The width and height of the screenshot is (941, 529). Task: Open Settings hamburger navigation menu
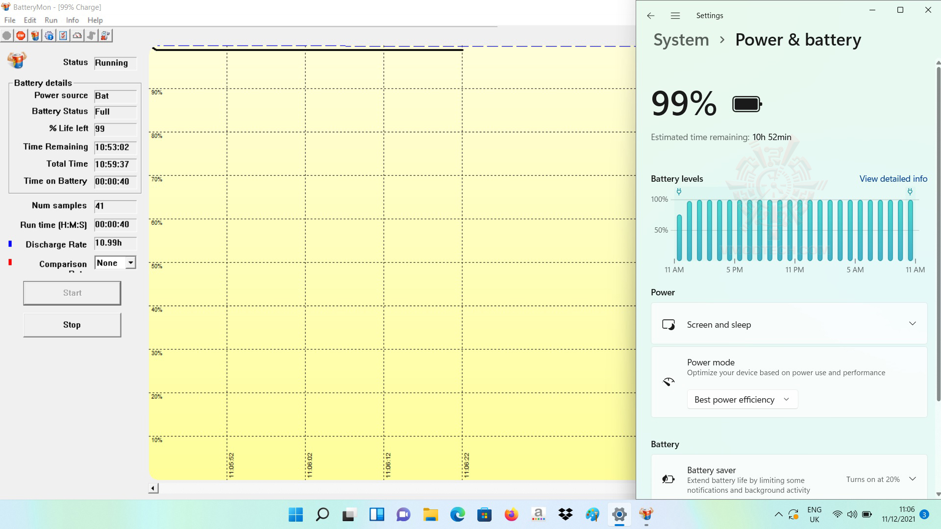[x=675, y=16]
